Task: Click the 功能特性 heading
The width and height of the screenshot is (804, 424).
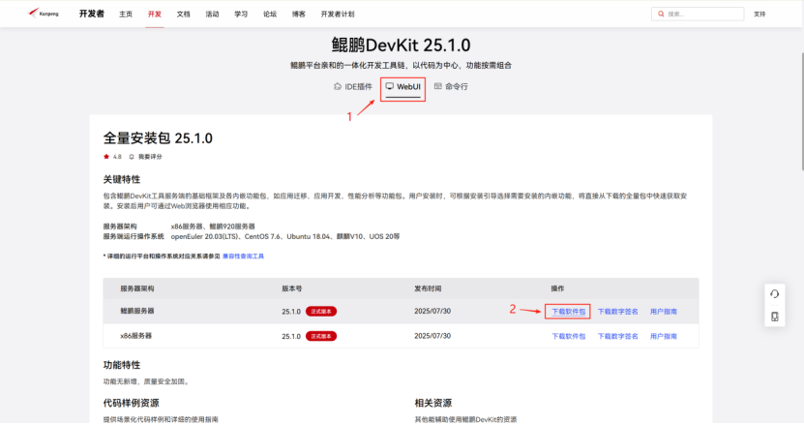Action: click(122, 365)
